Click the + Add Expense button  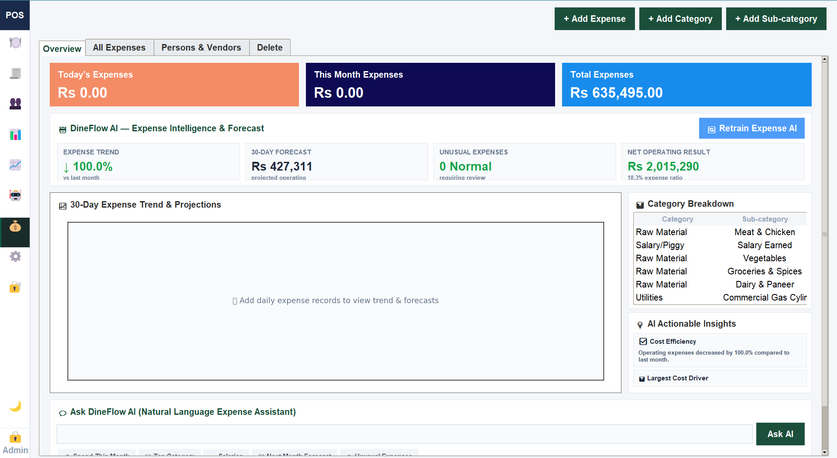pyautogui.click(x=594, y=19)
